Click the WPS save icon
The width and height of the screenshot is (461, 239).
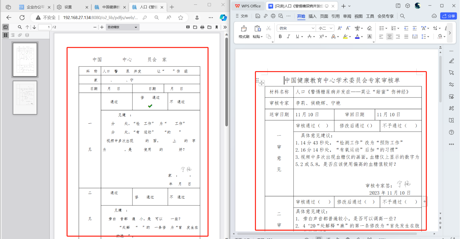258,16
